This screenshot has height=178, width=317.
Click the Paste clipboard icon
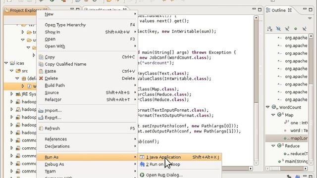pyautogui.click(x=41, y=71)
